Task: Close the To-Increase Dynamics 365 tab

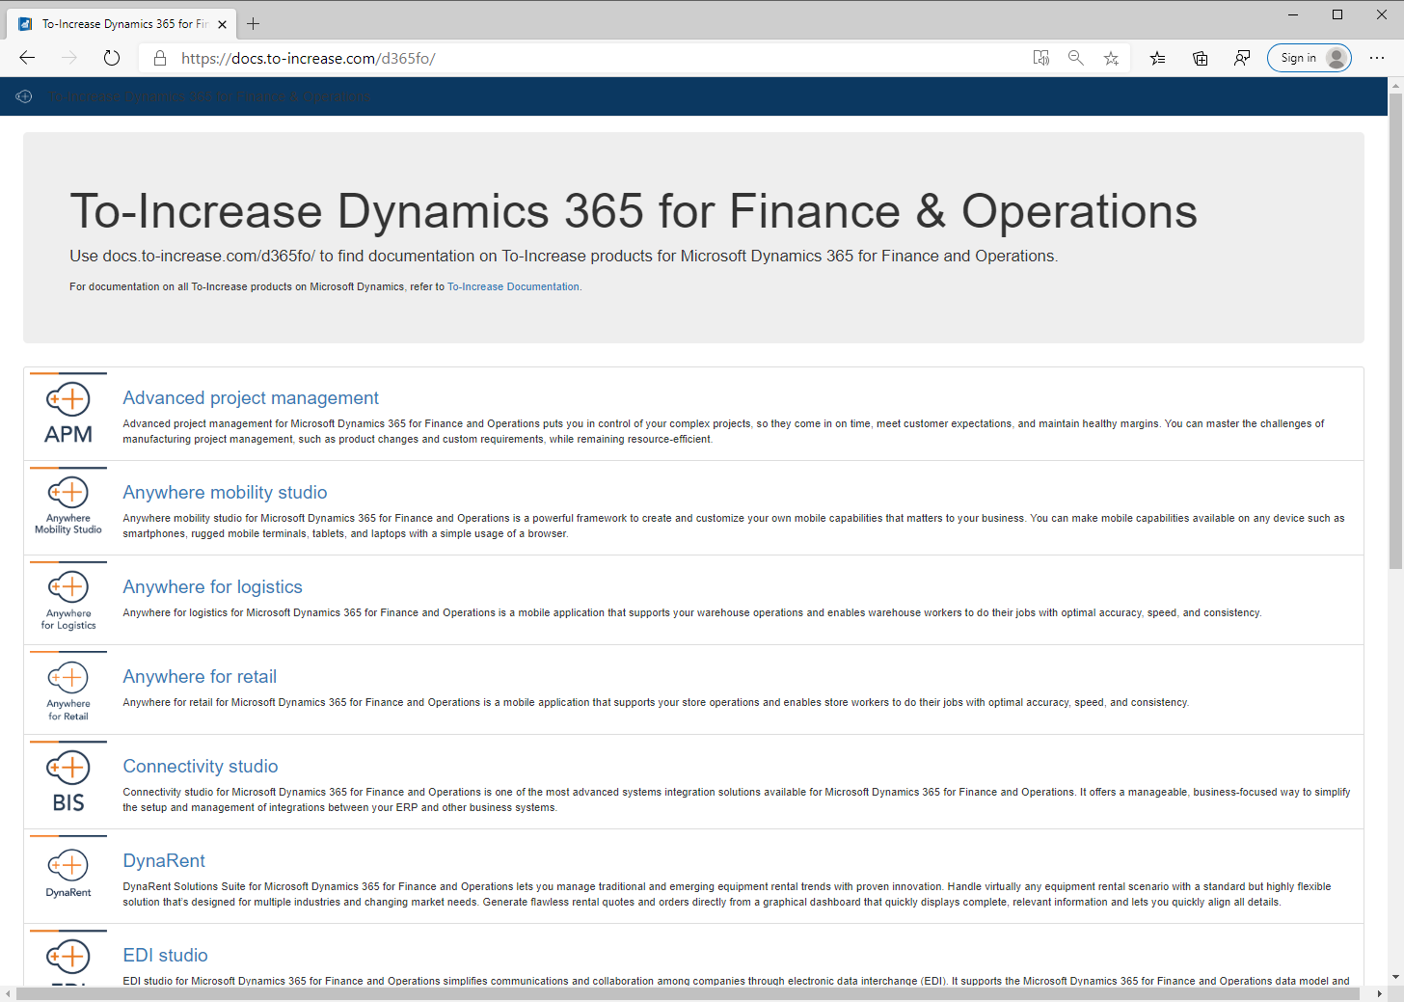Action: 223,24
